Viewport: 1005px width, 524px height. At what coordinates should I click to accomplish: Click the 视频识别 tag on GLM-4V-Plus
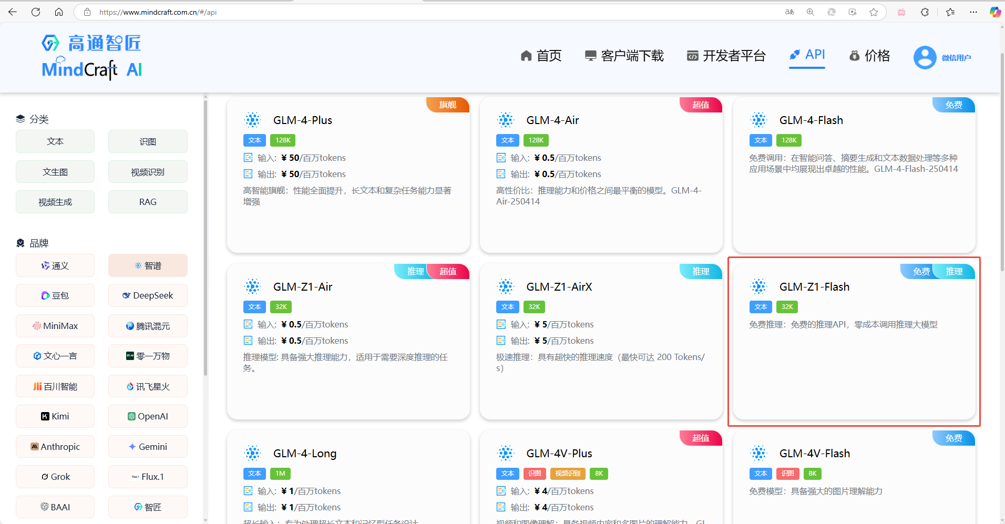click(x=568, y=474)
